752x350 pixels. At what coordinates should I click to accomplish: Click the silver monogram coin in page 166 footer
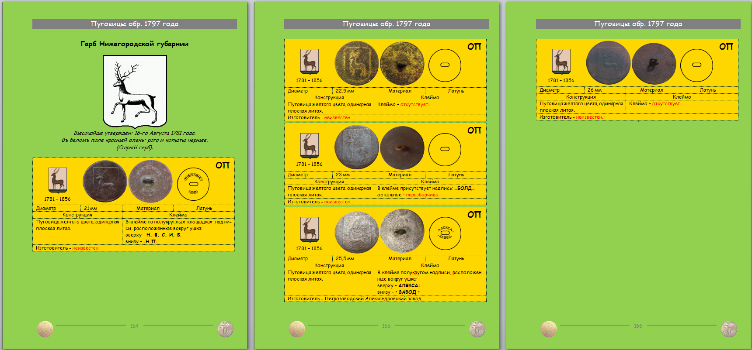coord(729,329)
